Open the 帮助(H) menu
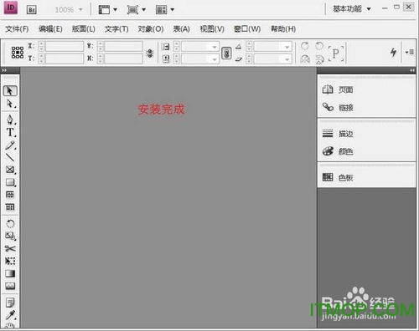 pos(283,29)
